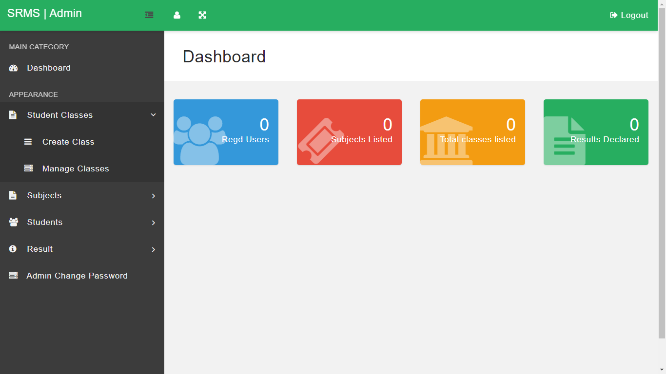Click the users icon on Regd Users card

pyautogui.click(x=199, y=140)
